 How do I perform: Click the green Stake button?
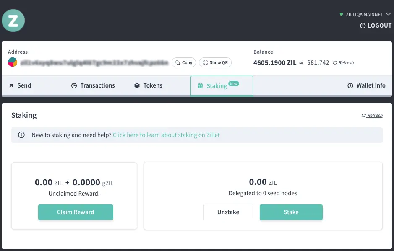291,212
